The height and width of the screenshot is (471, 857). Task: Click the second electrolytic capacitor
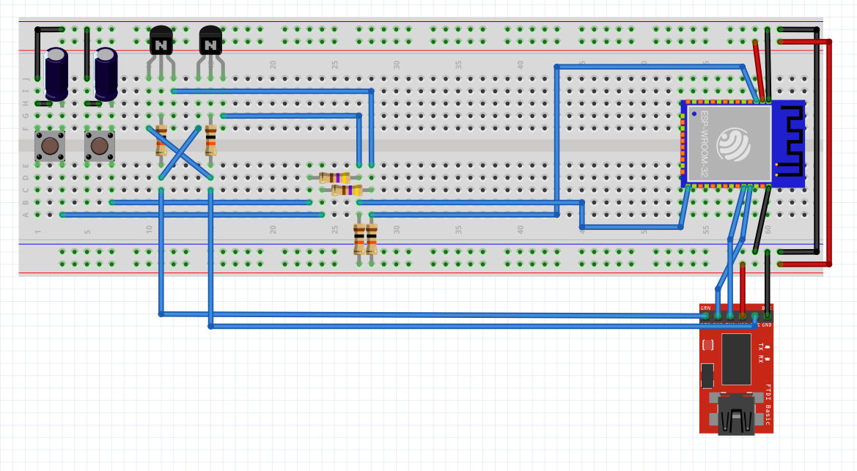point(106,73)
